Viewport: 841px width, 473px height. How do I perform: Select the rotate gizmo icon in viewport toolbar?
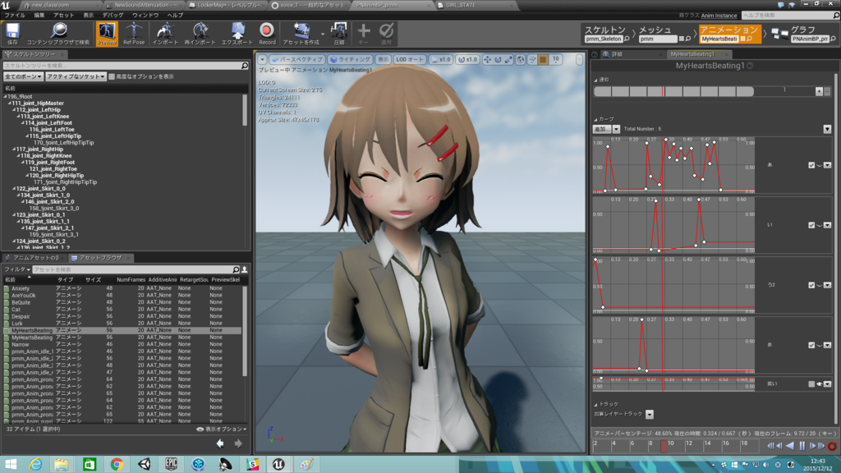click(498, 59)
